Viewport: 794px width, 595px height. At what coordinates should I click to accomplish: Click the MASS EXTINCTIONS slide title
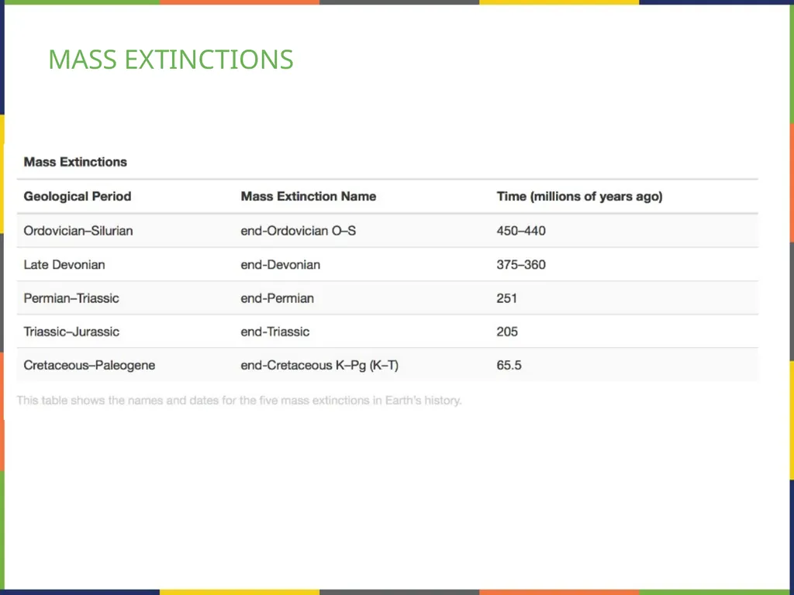point(171,60)
